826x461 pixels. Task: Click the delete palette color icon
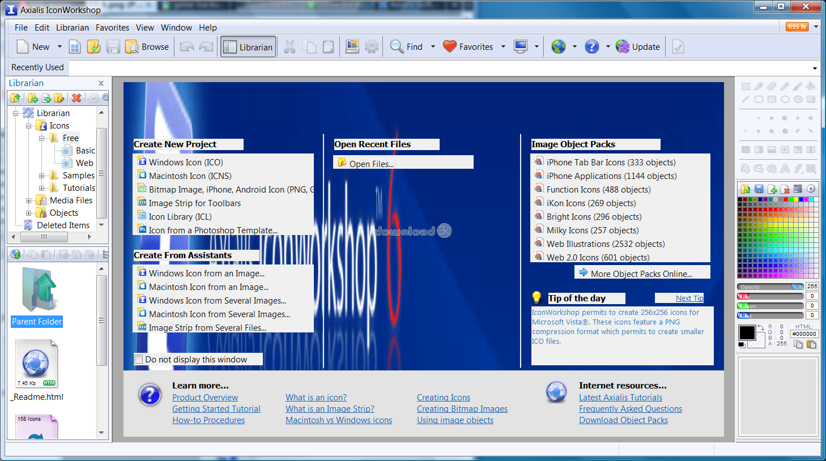pyautogui.click(x=786, y=189)
